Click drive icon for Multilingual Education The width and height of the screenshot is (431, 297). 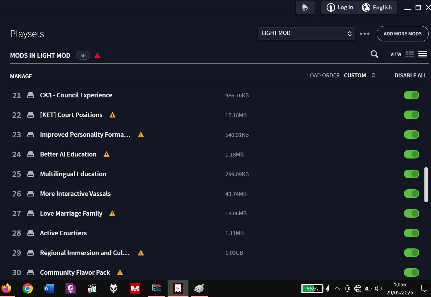[31, 174]
